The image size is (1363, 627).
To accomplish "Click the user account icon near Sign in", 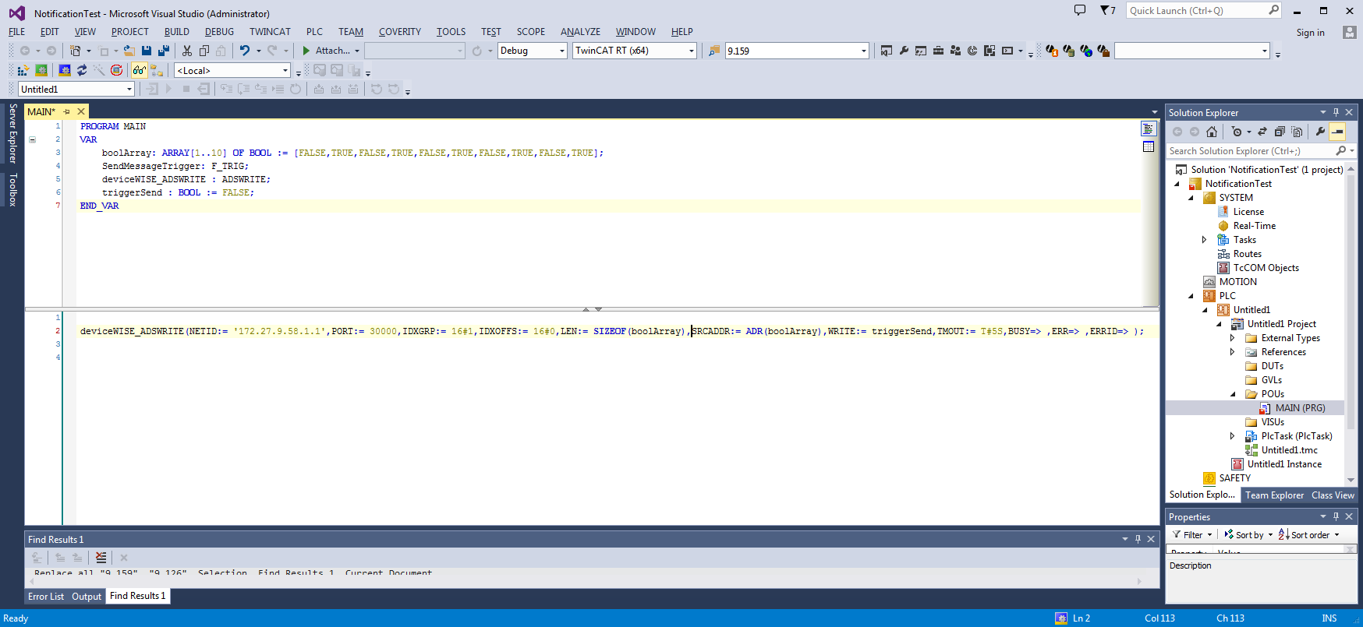I will tap(1350, 32).
